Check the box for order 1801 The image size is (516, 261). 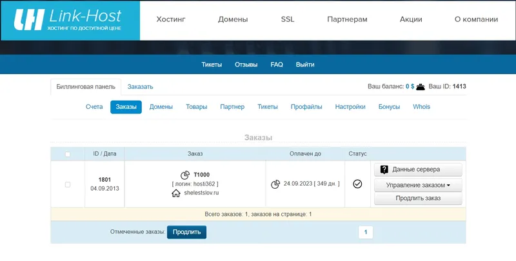[x=68, y=184]
